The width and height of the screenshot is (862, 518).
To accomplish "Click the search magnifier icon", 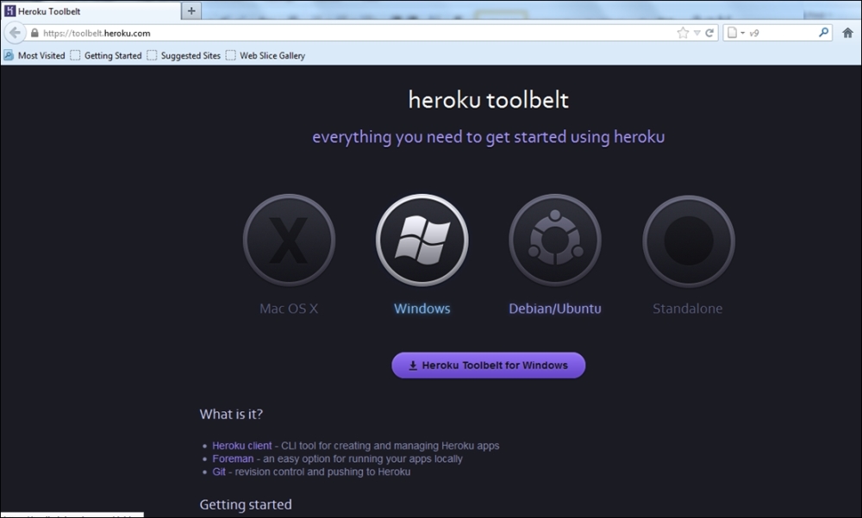I will click(x=823, y=33).
